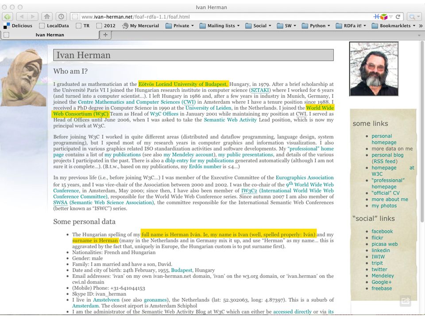The height and width of the screenshot is (319, 425).
Task: Open the Delicious bookmark
Action: 18,26
